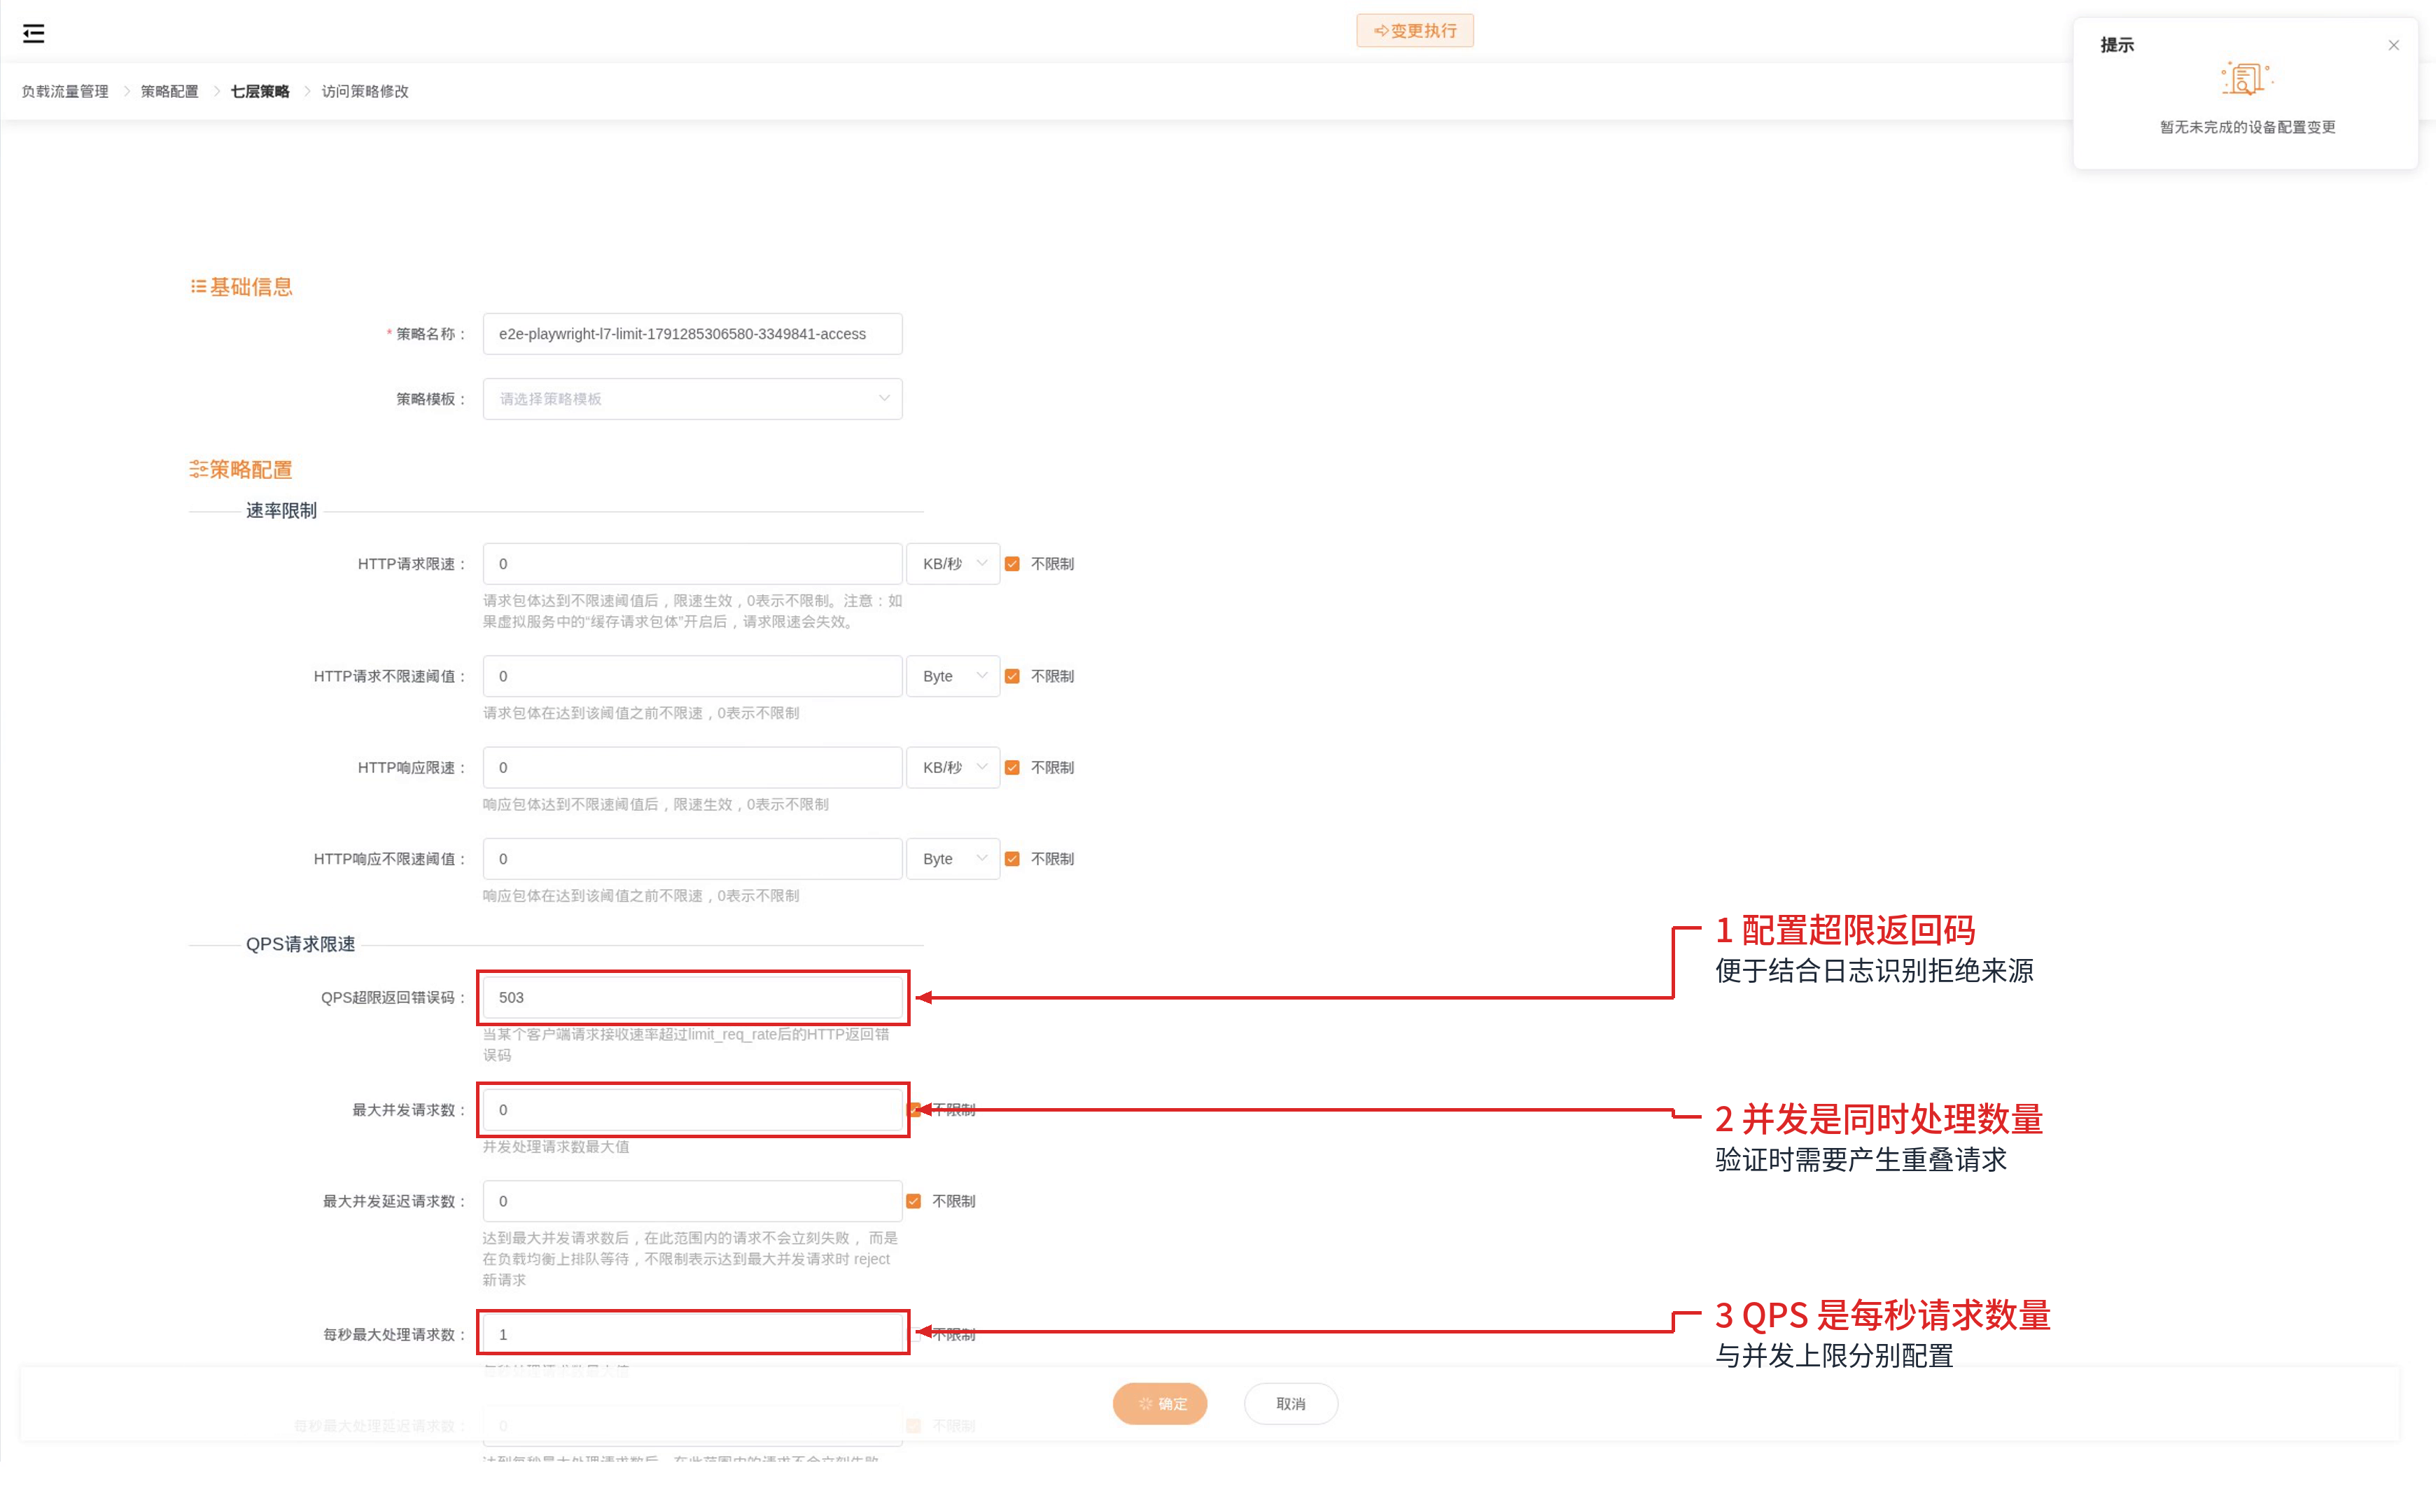Viewport: 2436px width, 1512px height.
Task: Click the 并发处理请求数最大值 hint text
Action: (556, 1146)
